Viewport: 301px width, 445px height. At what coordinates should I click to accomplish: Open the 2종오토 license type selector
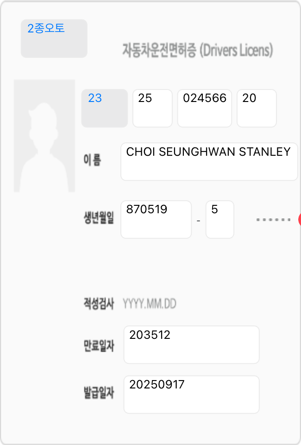54,38
